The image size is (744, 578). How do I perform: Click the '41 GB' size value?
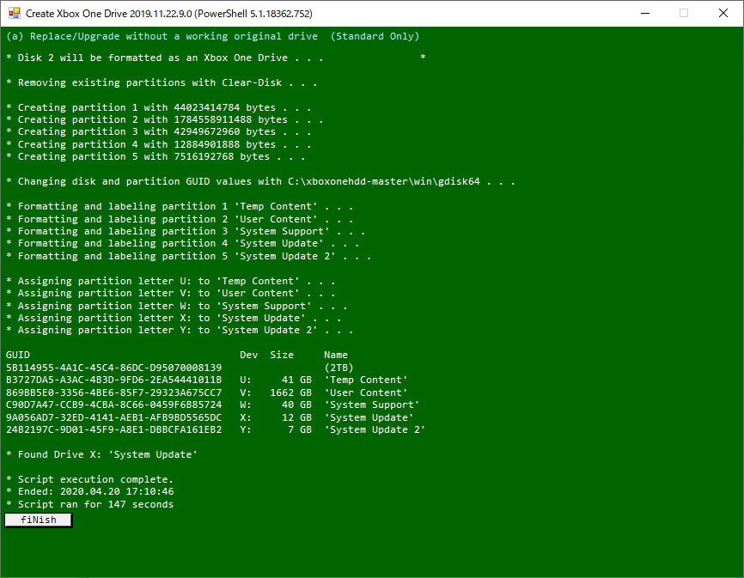pyautogui.click(x=297, y=380)
